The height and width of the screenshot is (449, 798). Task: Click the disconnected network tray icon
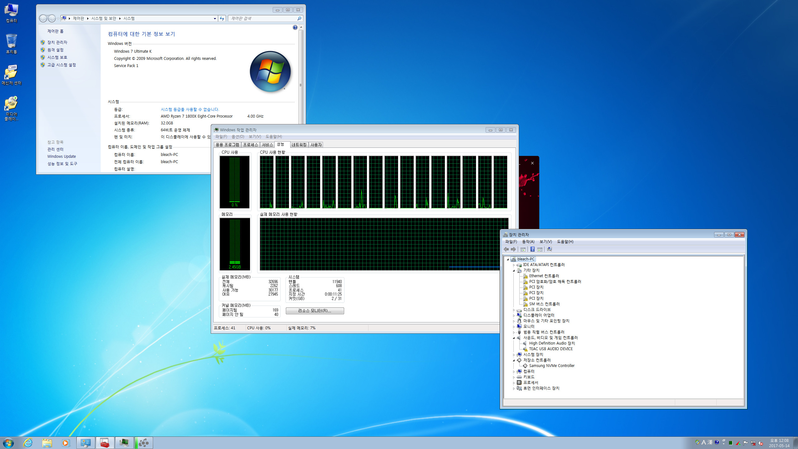pos(753,443)
